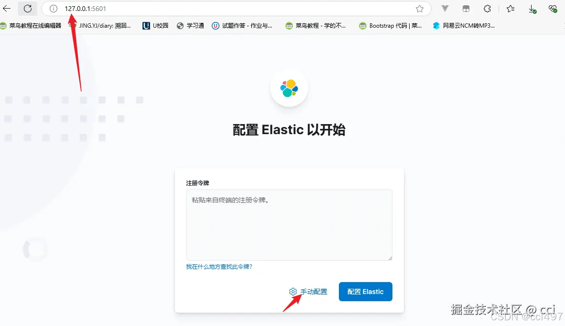This screenshot has width=565, height=326.
Task: Open the extensions puzzle icon
Action: [x=487, y=9]
